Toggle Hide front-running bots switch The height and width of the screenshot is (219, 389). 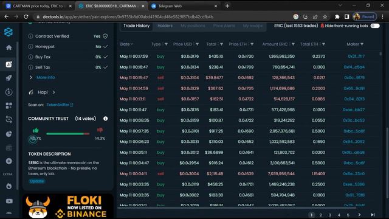(375, 26)
